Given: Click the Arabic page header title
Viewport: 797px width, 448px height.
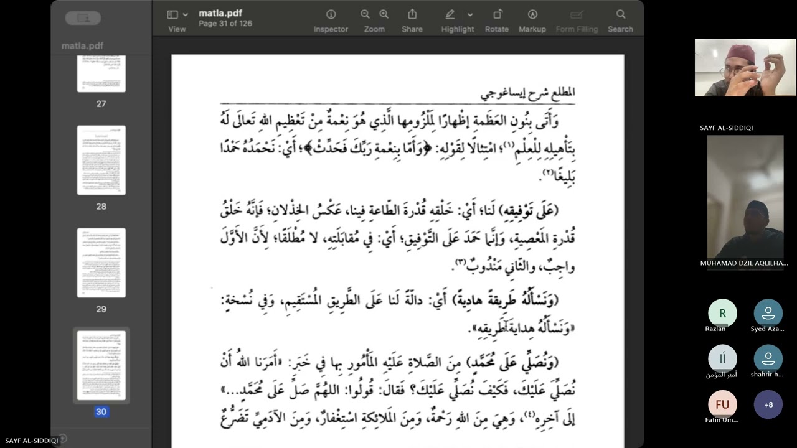Looking at the screenshot, I should (527, 93).
